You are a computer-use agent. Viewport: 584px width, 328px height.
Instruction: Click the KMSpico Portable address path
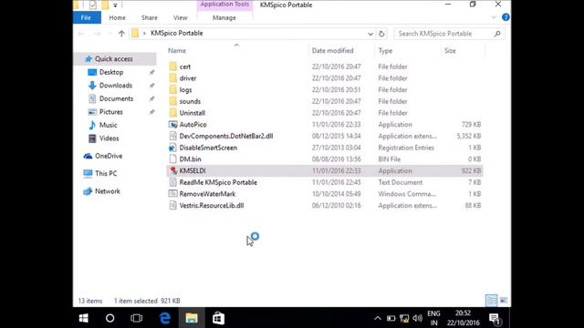177,33
